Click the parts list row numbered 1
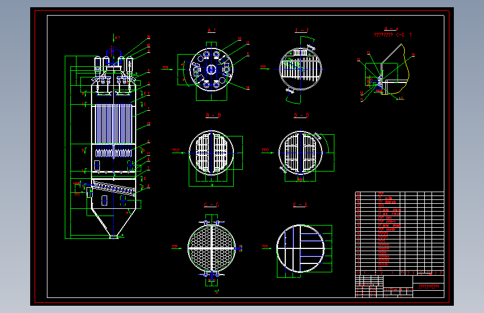The width and height of the screenshot is (484, 313). 400,268
